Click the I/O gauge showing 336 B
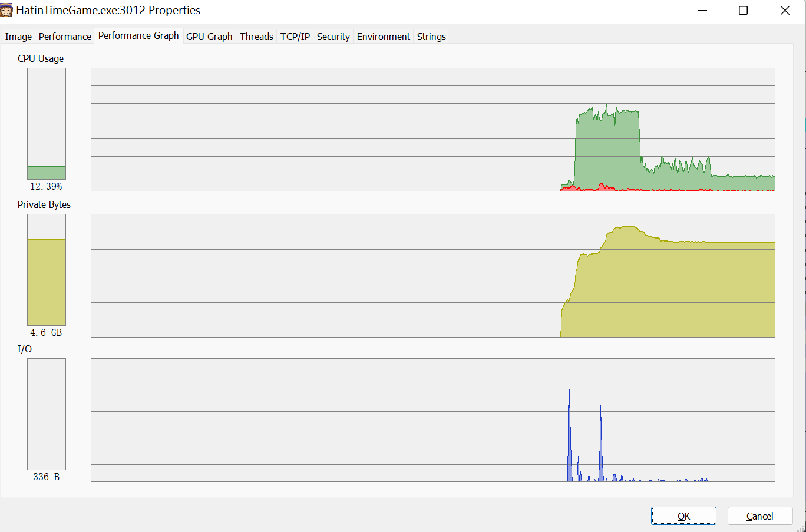Viewport: 806px width, 532px height. pos(46,414)
